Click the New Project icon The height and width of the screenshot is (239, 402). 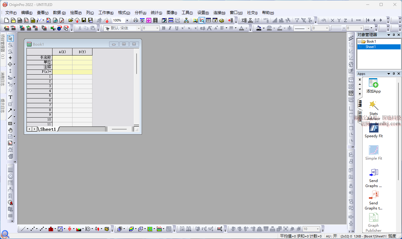(x=7, y=20)
